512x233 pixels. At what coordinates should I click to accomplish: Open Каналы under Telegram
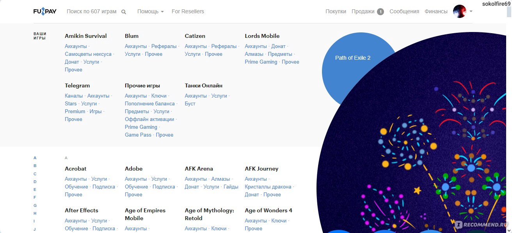74,96
